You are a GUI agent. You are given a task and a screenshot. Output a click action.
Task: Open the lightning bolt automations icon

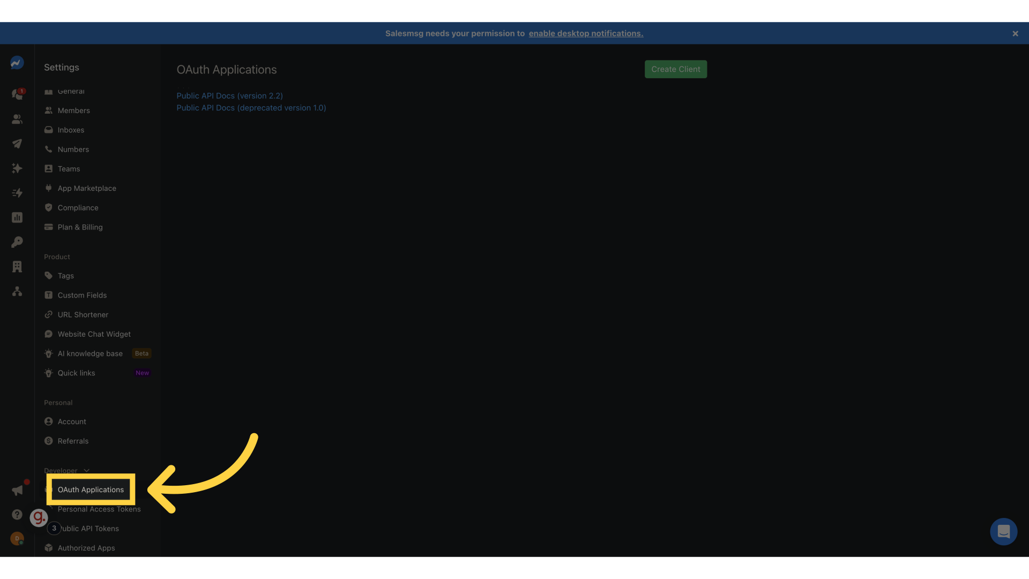tap(17, 193)
